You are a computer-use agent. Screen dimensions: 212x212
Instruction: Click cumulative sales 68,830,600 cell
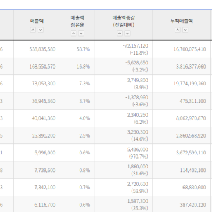(194, 188)
